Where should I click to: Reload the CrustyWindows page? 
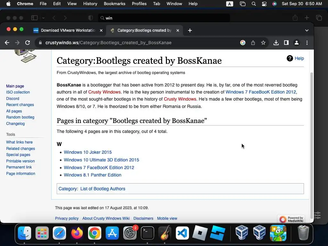point(28,43)
